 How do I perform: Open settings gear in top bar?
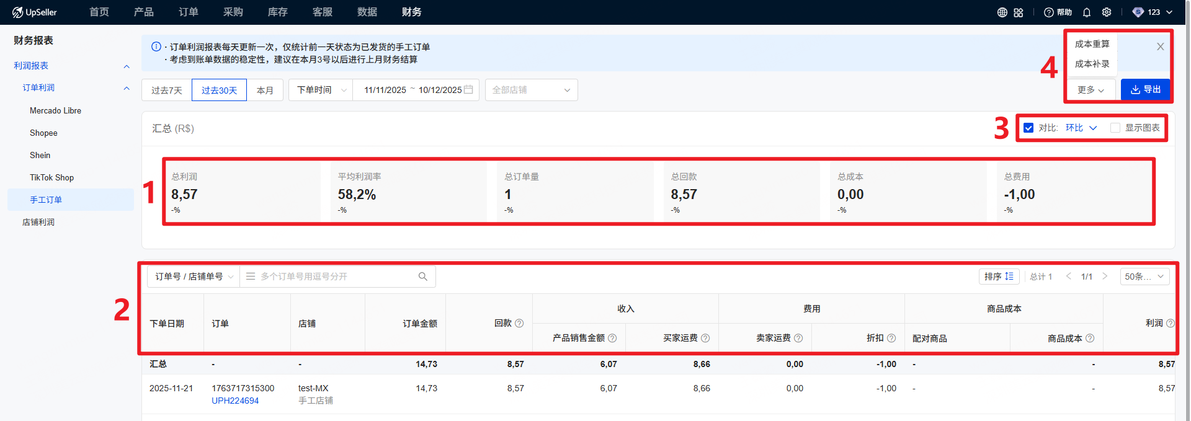(x=1107, y=12)
